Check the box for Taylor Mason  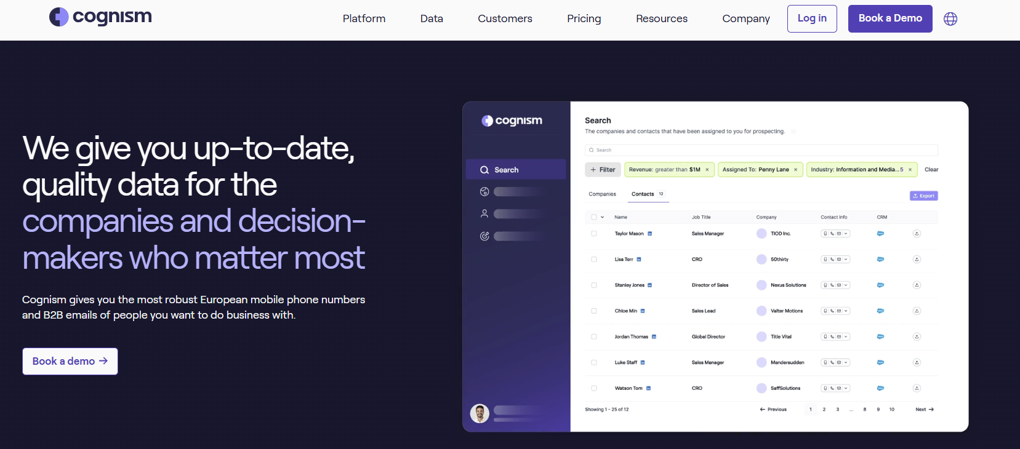(x=594, y=234)
